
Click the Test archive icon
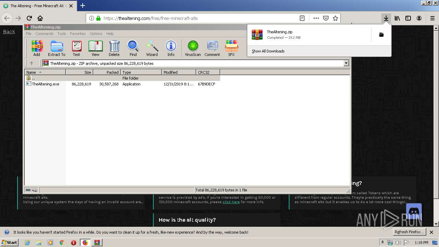click(x=76, y=48)
